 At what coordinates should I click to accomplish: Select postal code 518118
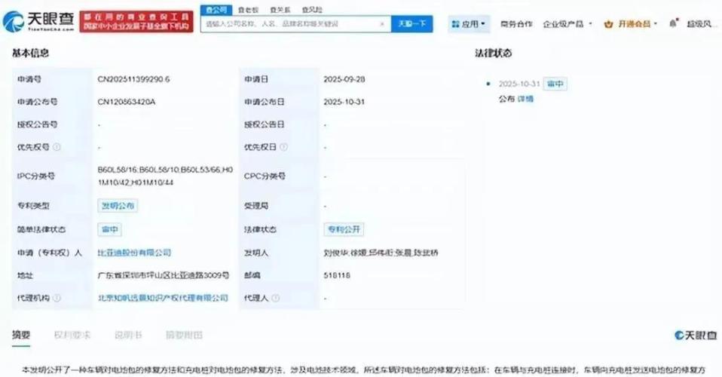(337, 276)
